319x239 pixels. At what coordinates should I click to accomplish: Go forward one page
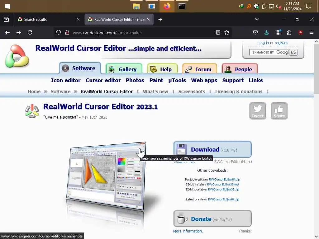pos(19,32)
